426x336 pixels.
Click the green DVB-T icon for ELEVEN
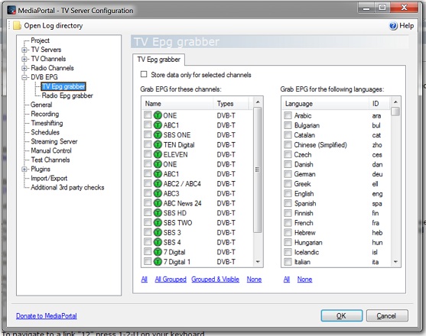pos(158,154)
